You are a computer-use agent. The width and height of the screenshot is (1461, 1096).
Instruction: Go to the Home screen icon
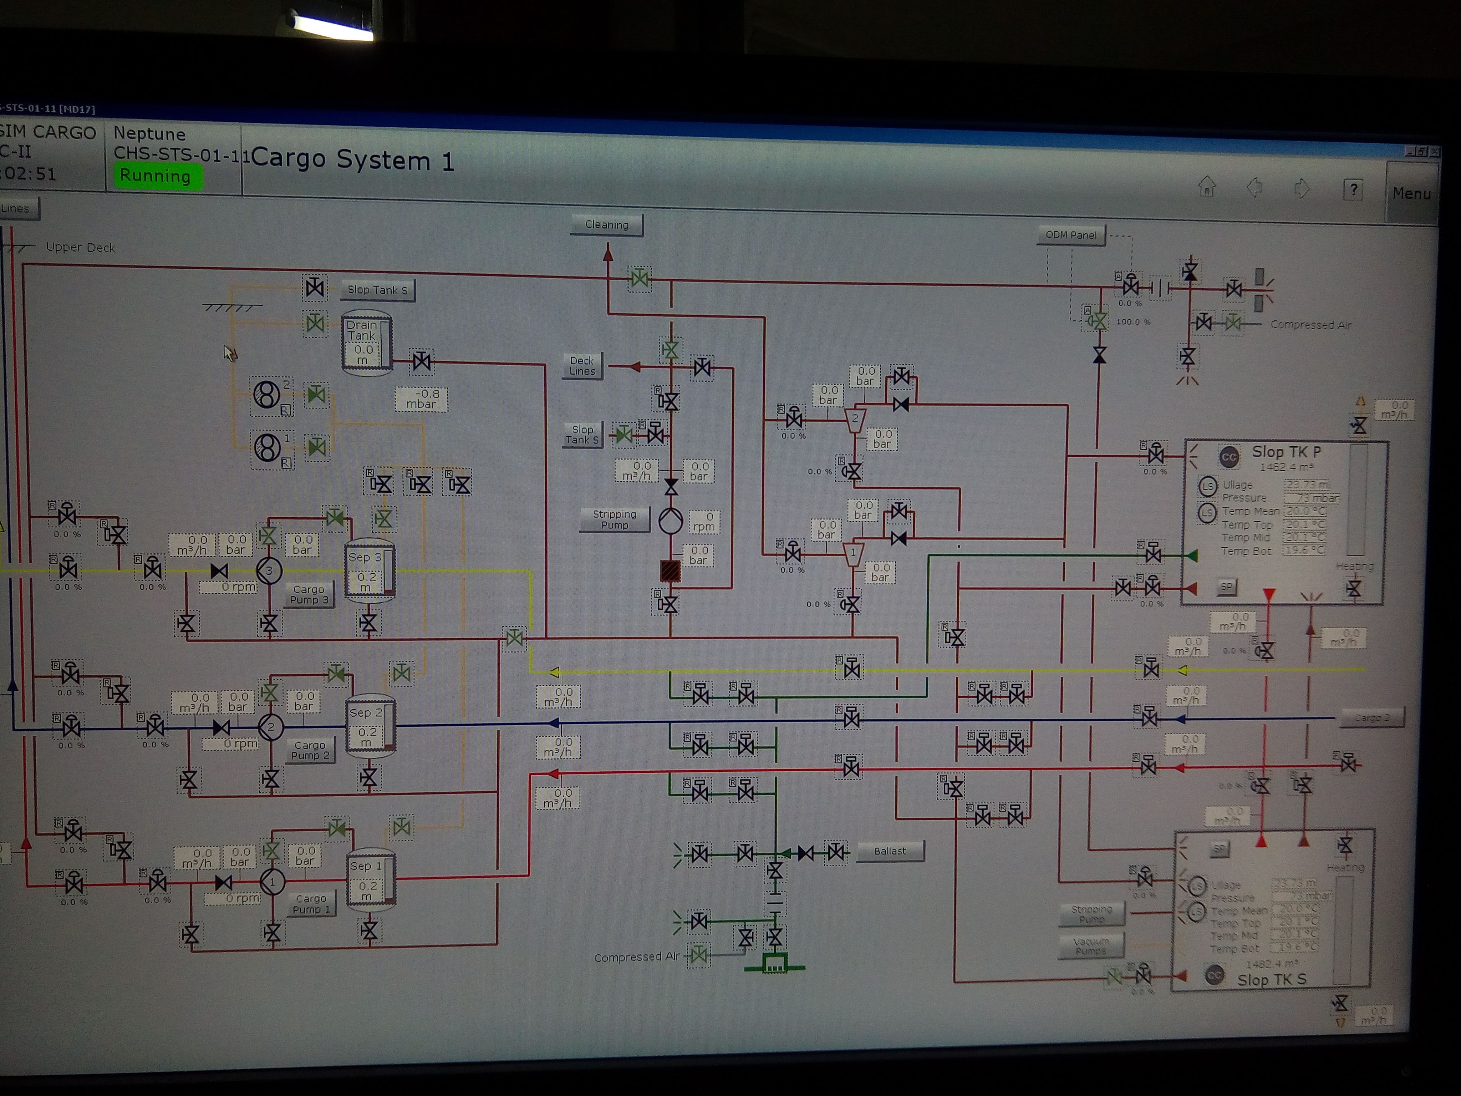[1207, 187]
